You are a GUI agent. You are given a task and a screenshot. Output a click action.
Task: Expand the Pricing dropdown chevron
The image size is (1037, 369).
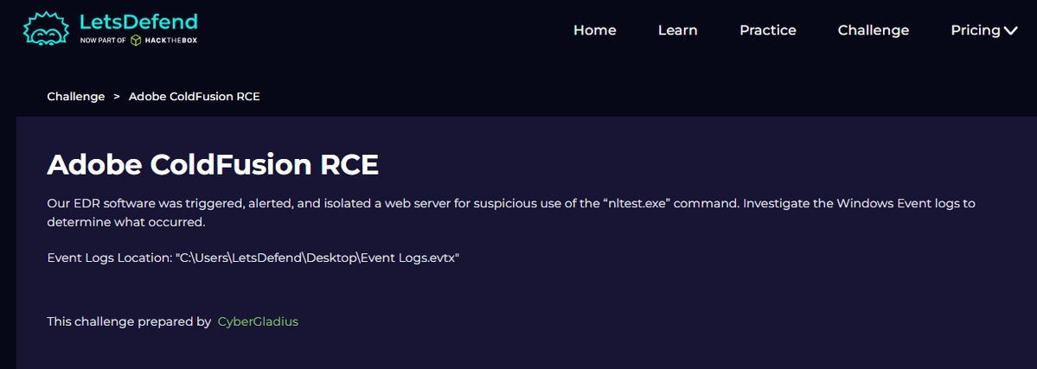coord(1010,30)
